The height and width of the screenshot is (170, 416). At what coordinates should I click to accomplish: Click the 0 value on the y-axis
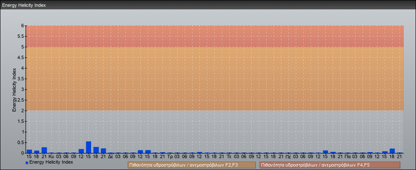23,153
